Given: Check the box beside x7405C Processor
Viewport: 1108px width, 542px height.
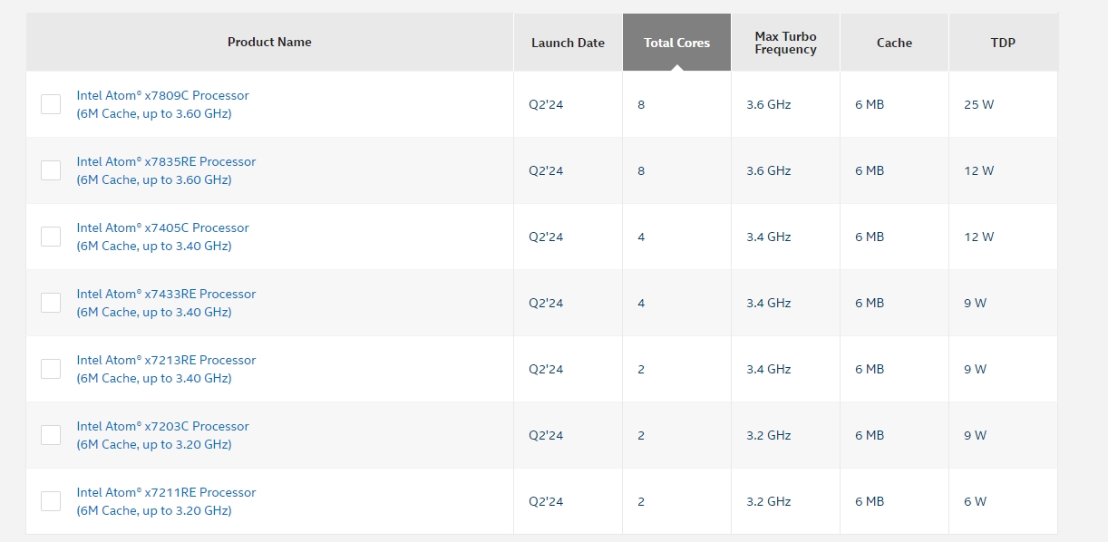Looking at the screenshot, I should [x=51, y=237].
